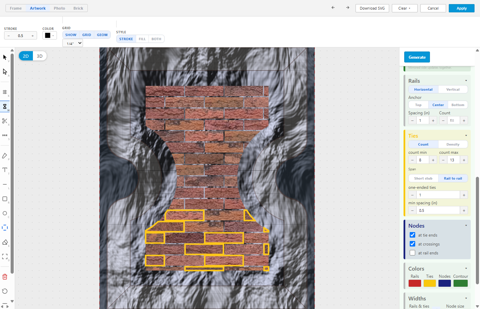Switch to the Brick tab
The width and height of the screenshot is (480, 309).
[78, 8]
